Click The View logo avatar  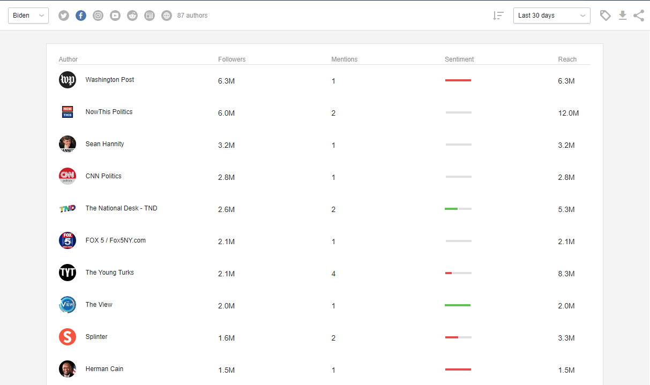coord(68,305)
